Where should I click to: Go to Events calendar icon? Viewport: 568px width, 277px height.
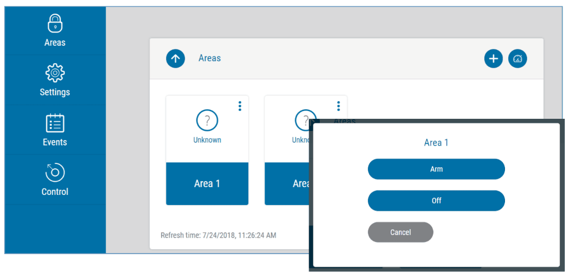[x=54, y=123]
